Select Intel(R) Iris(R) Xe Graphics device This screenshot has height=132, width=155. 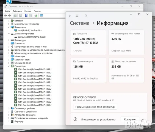tap(30, 30)
